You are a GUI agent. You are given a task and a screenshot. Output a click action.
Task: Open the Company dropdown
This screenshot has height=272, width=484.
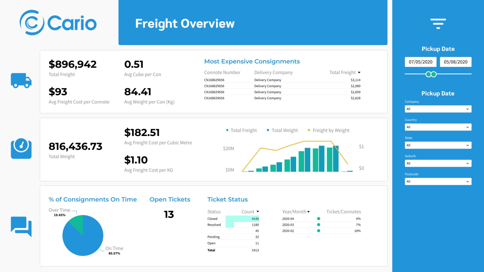pos(438,109)
